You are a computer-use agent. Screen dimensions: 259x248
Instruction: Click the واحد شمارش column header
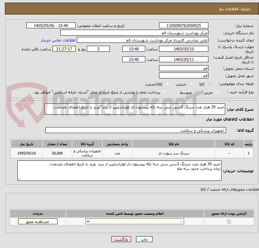117,144
